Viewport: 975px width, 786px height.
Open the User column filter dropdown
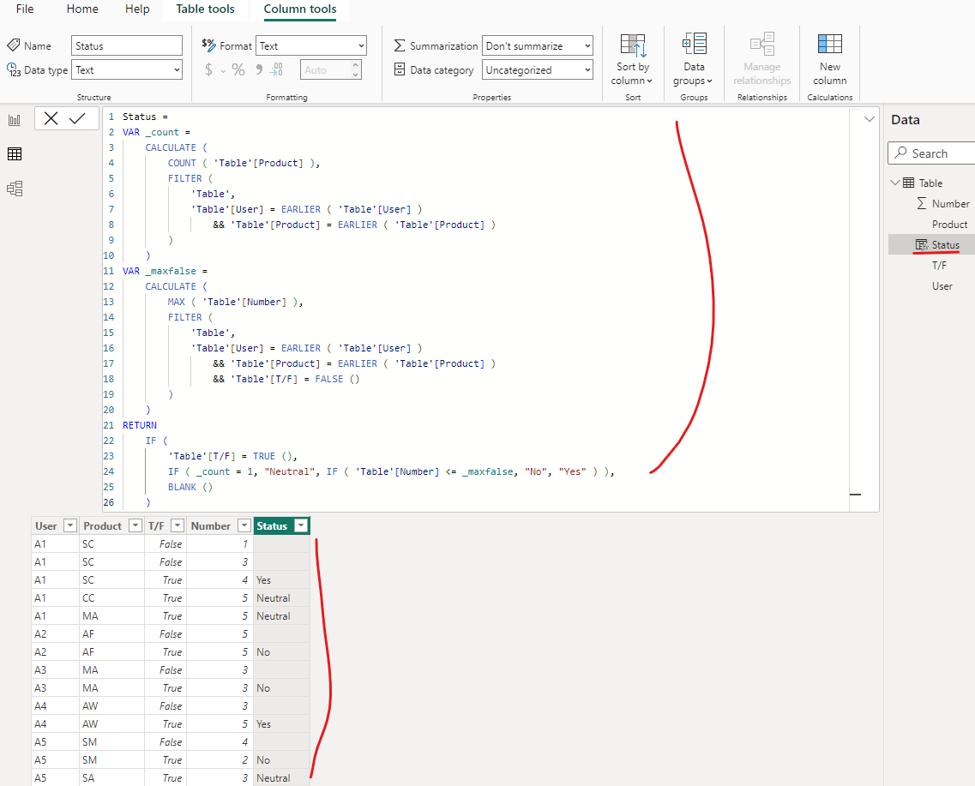pos(70,525)
